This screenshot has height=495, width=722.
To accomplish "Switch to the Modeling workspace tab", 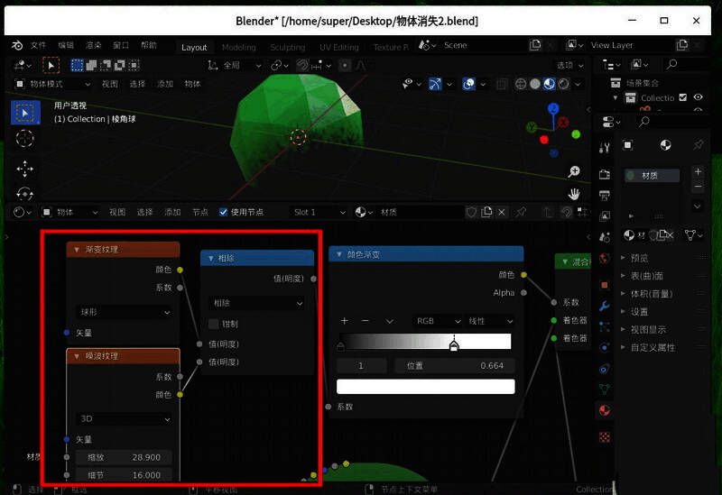I will click(x=238, y=47).
